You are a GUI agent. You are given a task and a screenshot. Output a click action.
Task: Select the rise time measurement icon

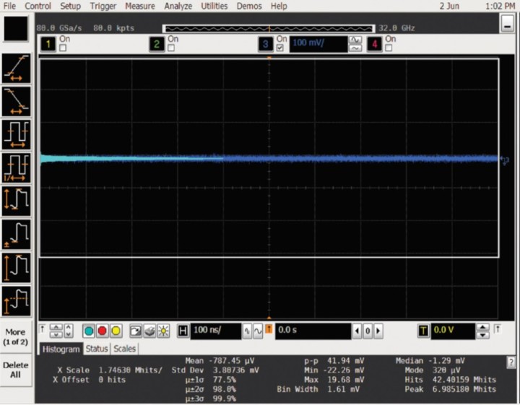(x=16, y=69)
